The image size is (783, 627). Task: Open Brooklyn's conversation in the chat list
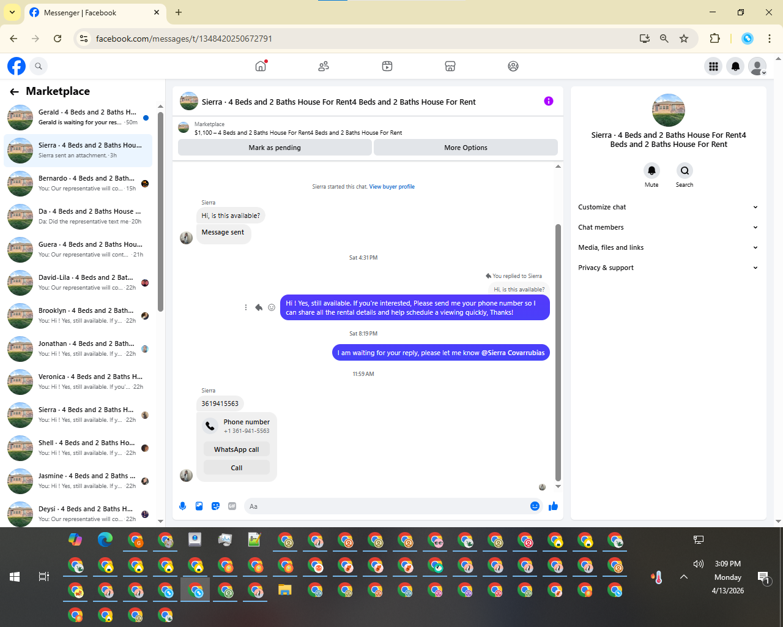coord(78,316)
